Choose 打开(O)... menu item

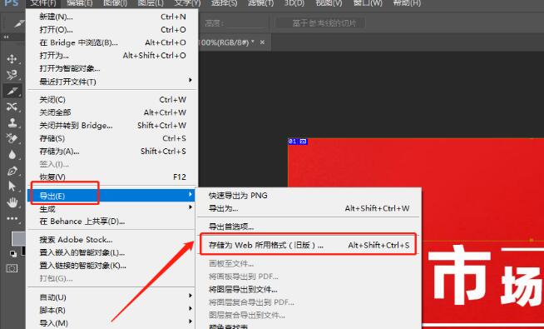(x=112, y=29)
